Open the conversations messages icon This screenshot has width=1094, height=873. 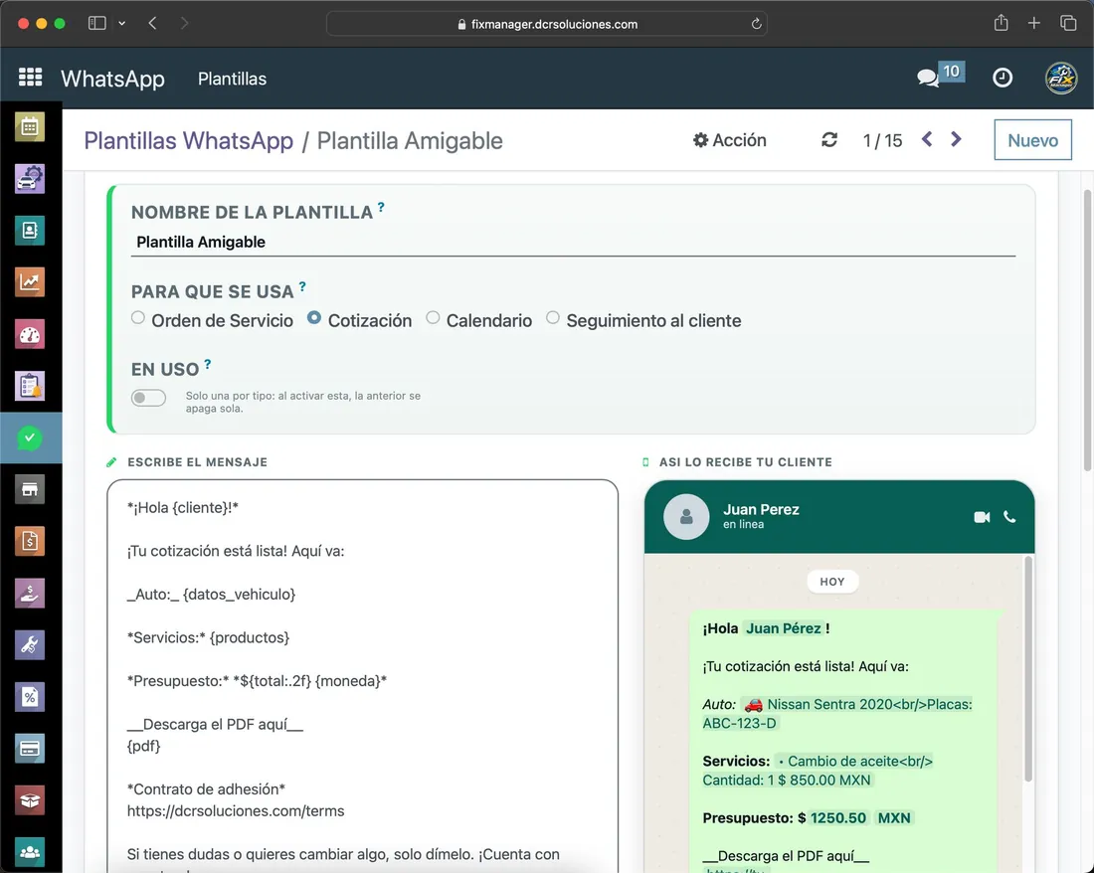coord(928,78)
